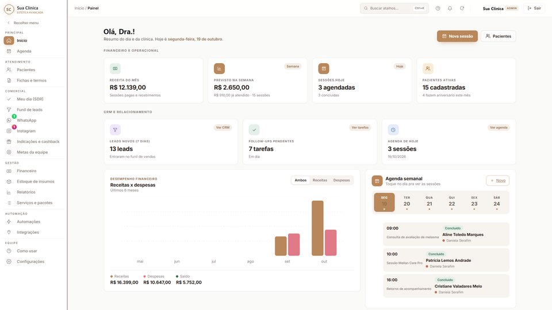552x310 pixels.
Task: Open 10:00 Patrícia Lemos Andrade session
Action: (x=446, y=260)
